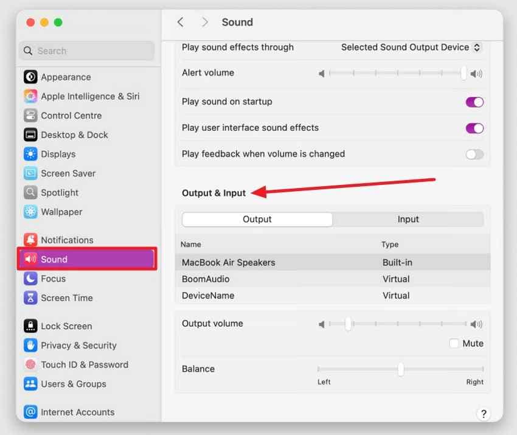The width and height of the screenshot is (517, 435).
Task: Open Notifications label in sidebar
Action: pyautogui.click(x=67, y=240)
